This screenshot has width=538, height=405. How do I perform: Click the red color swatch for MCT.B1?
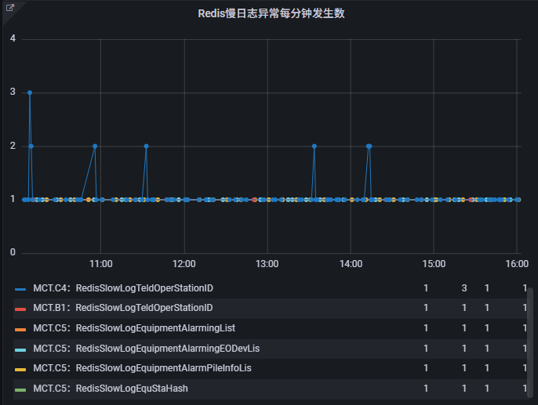coord(21,309)
